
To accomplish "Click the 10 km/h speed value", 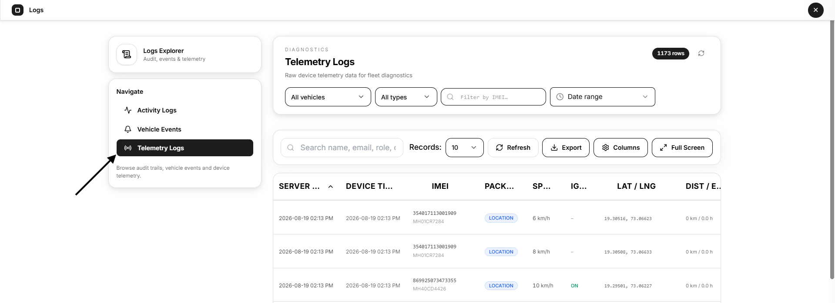I will pos(543,286).
